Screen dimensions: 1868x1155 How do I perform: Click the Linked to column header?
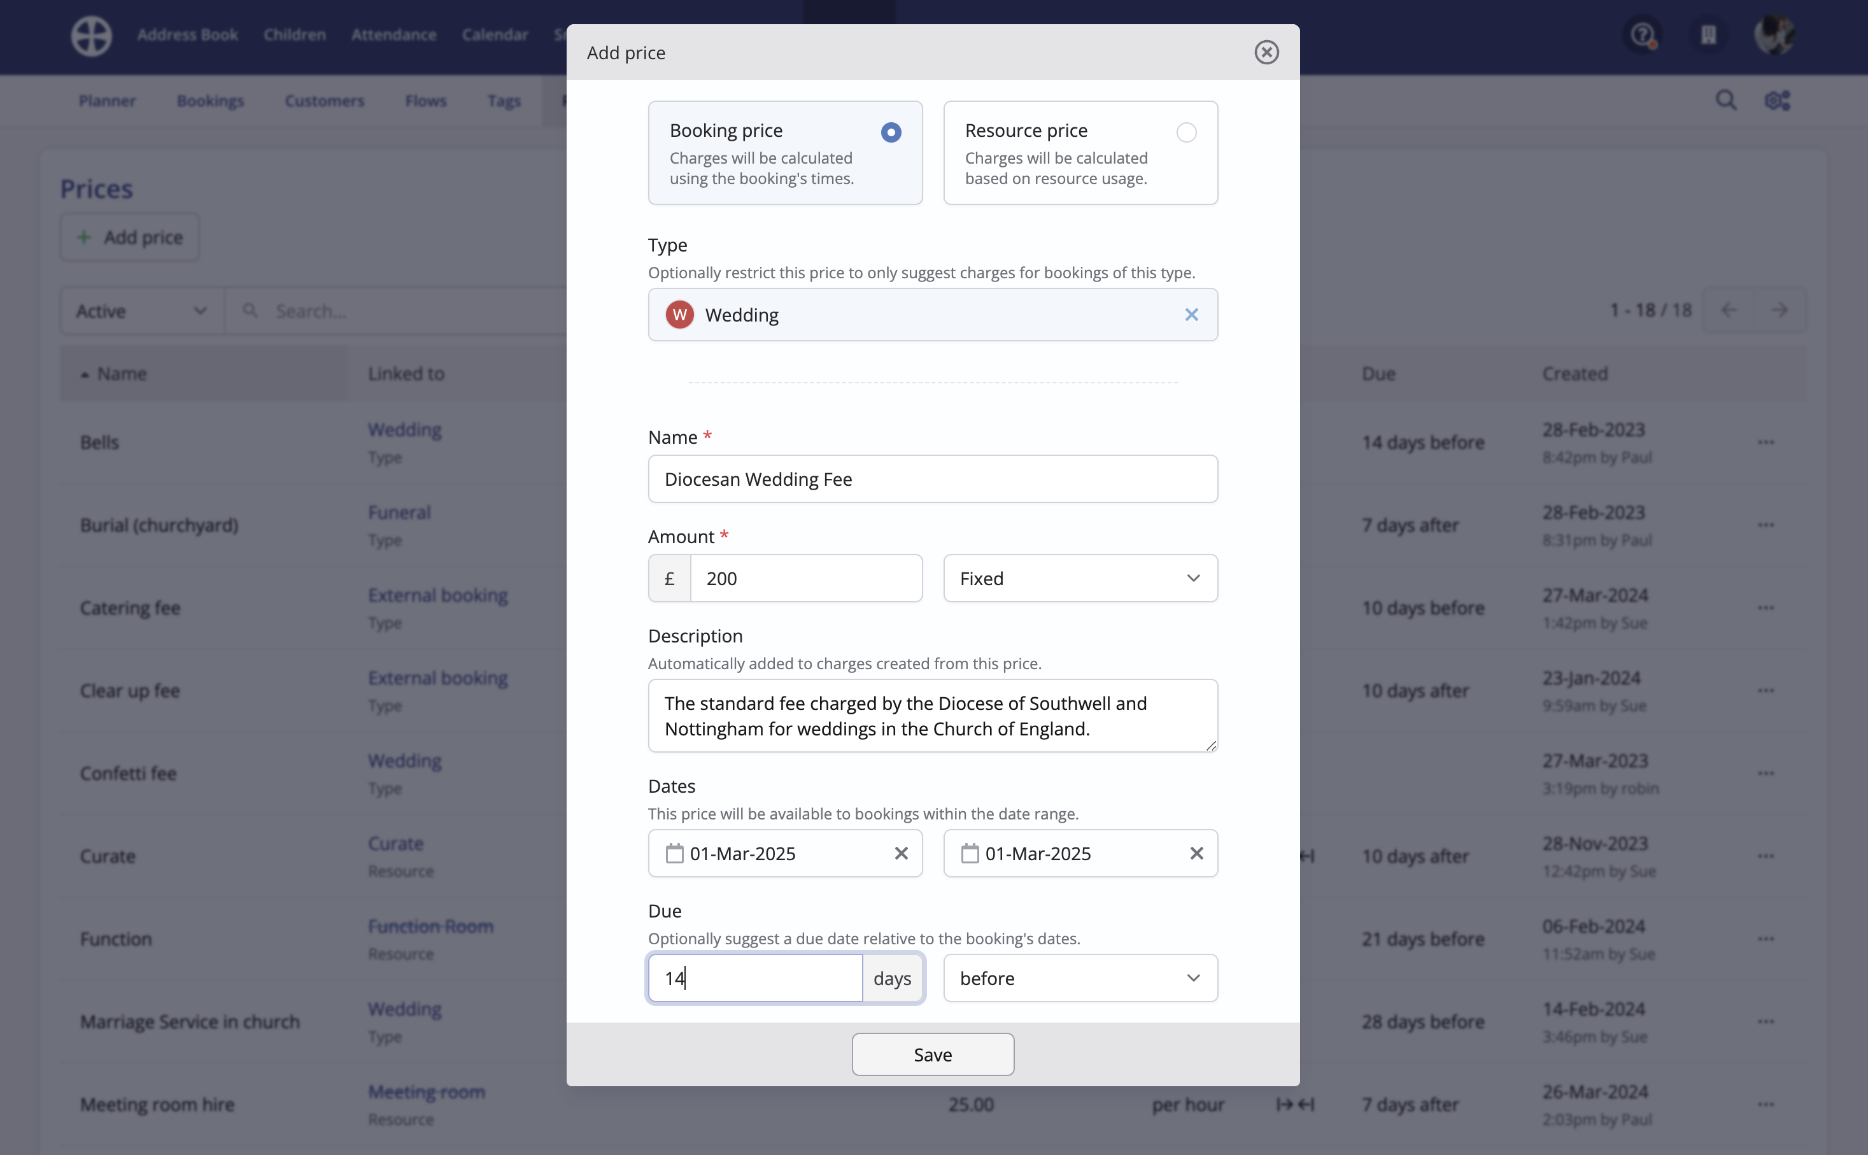click(x=406, y=374)
